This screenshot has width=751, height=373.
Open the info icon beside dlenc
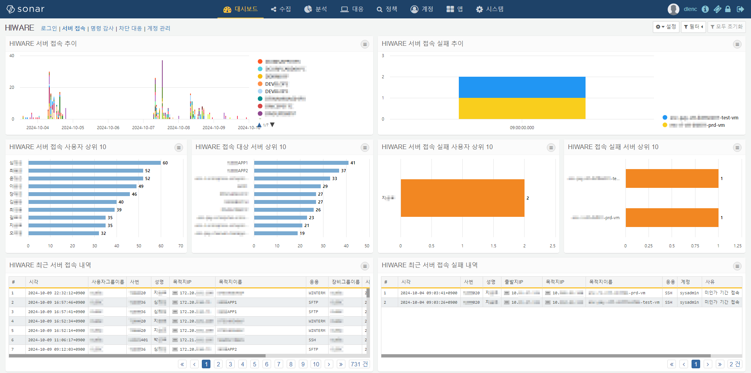coord(705,9)
